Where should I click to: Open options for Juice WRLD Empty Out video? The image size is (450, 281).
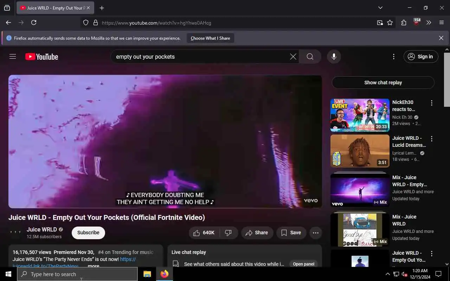432,254
